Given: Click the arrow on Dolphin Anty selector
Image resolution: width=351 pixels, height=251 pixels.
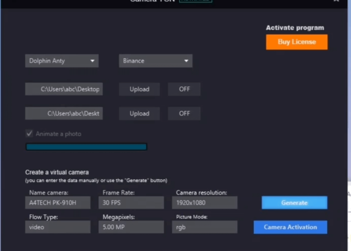Looking at the screenshot, I should pyautogui.click(x=92, y=61).
